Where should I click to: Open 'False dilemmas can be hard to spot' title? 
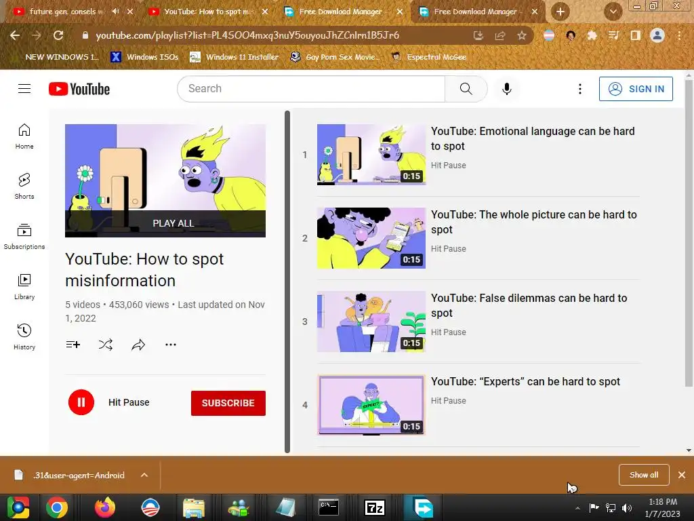(x=529, y=305)
